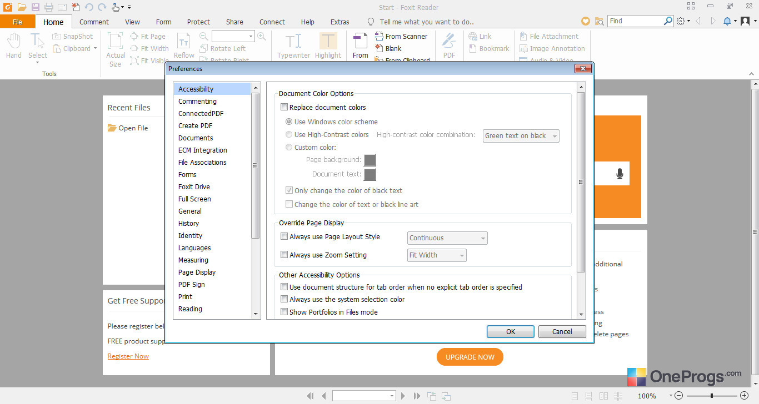Click the orange heart icon near Find
The width and height of the screenshot is (759, 404).
tap(586, 21)
